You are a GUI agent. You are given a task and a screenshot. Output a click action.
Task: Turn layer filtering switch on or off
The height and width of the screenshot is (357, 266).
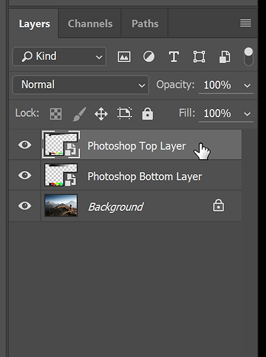coord(248,57)
